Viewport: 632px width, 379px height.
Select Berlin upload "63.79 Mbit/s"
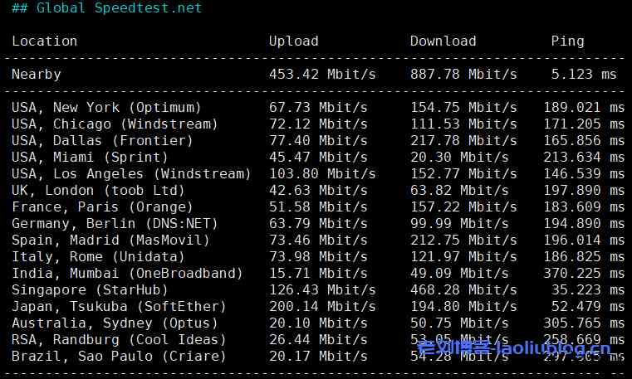tap(318, 223)
